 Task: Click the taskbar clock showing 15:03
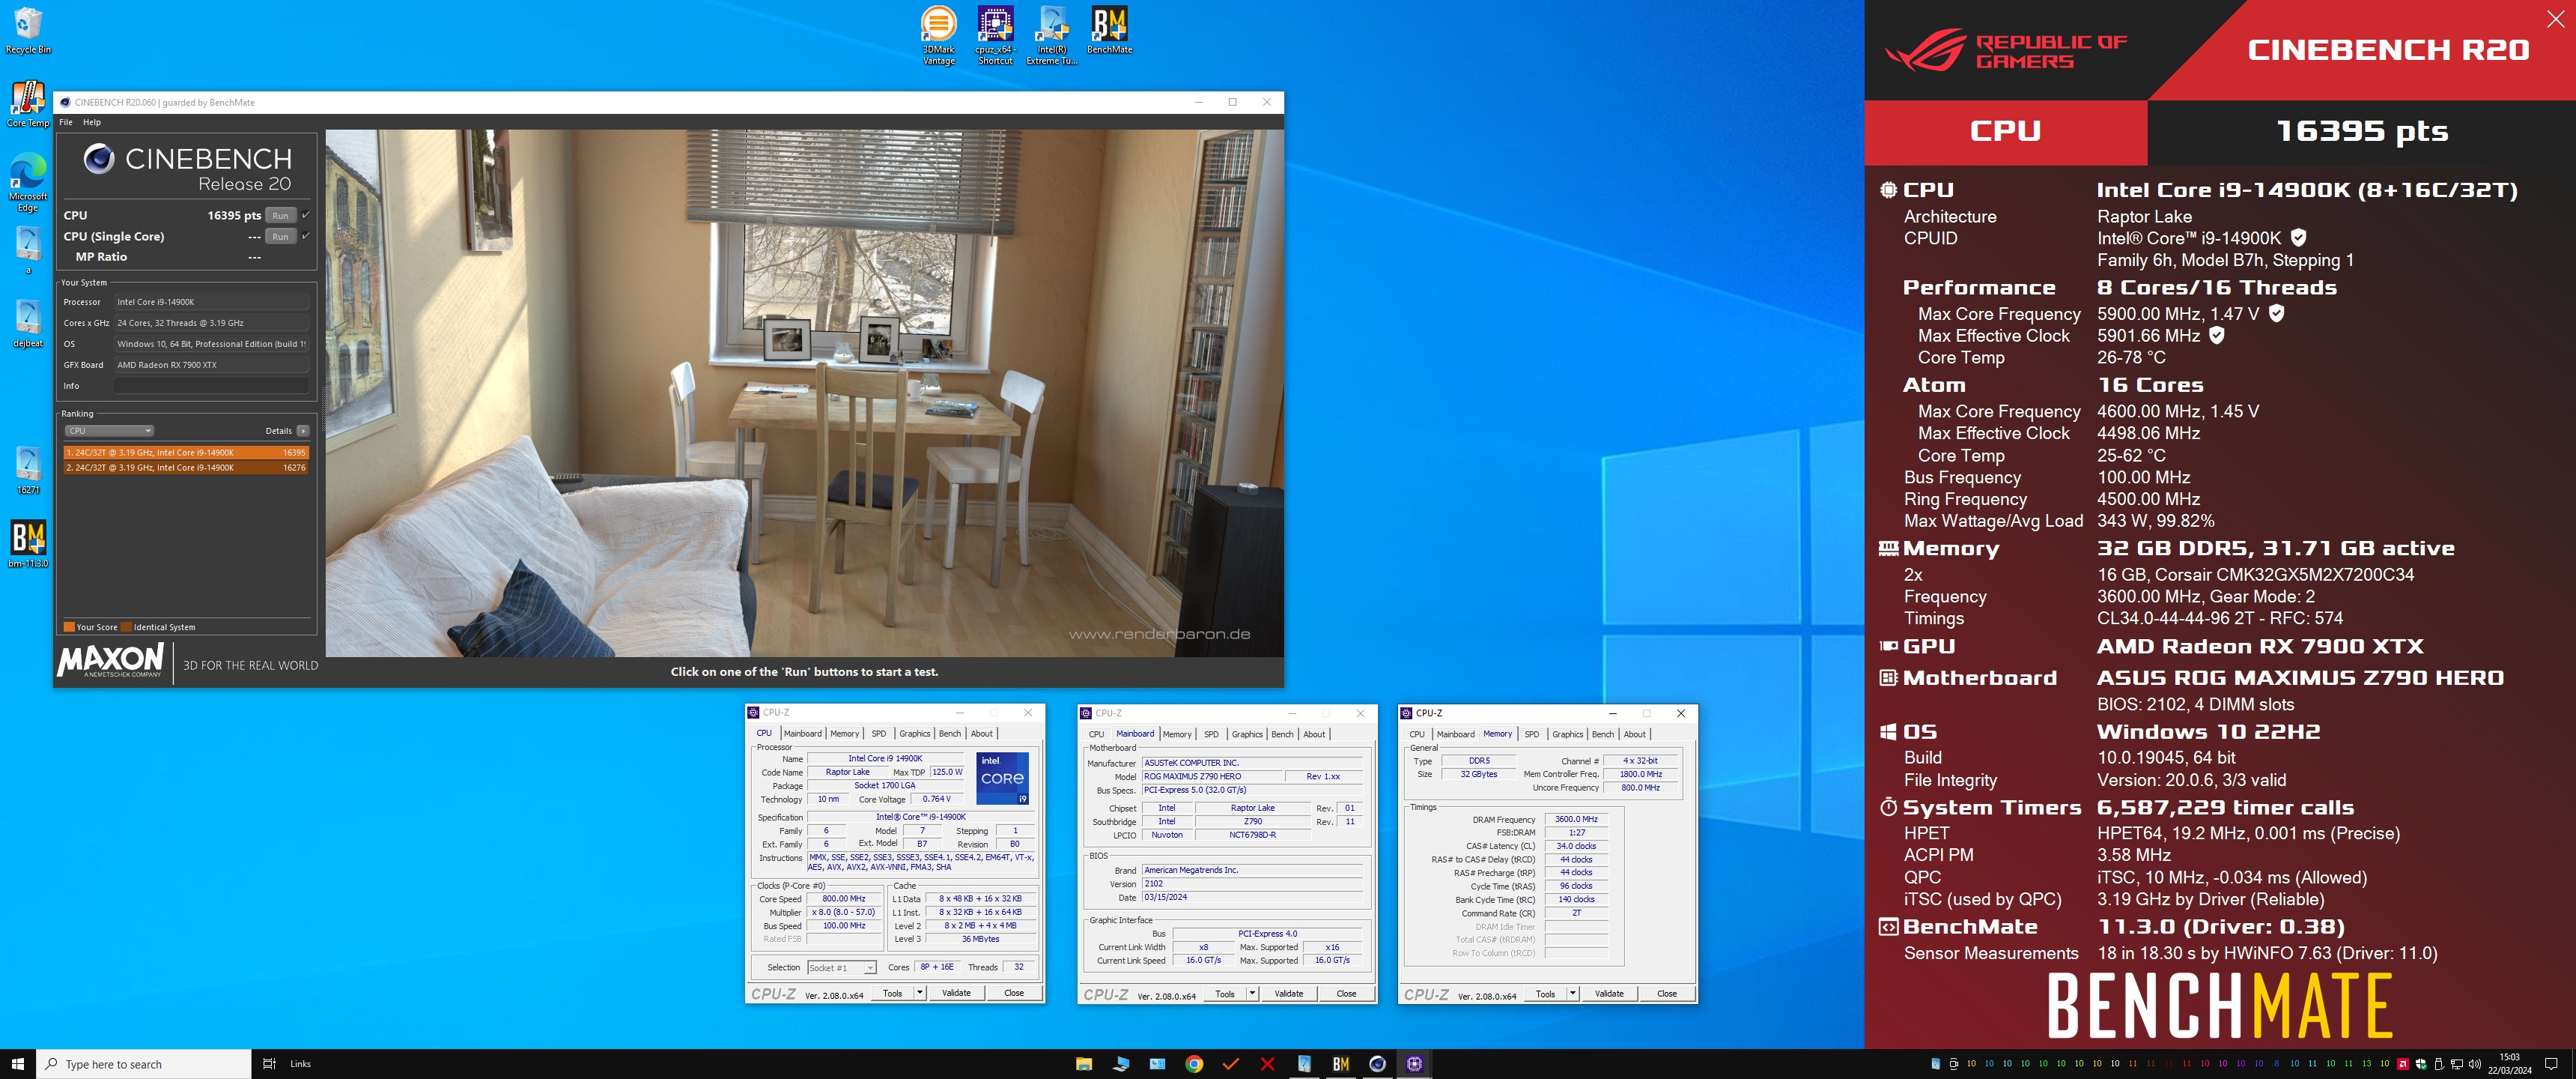click(2509, 1064)
